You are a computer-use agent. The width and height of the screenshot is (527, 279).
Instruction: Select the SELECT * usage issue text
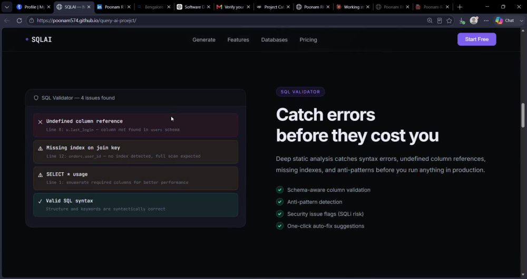click(67, 174)
